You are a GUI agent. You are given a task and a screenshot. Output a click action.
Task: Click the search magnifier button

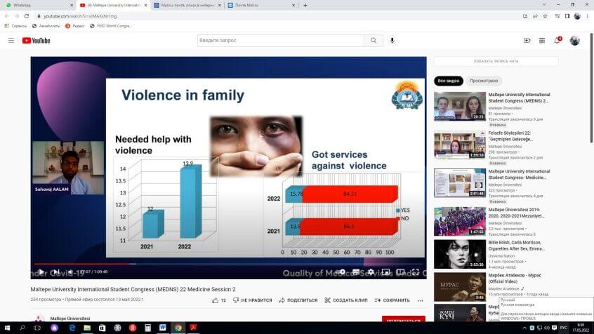click(x=374, y=41)
